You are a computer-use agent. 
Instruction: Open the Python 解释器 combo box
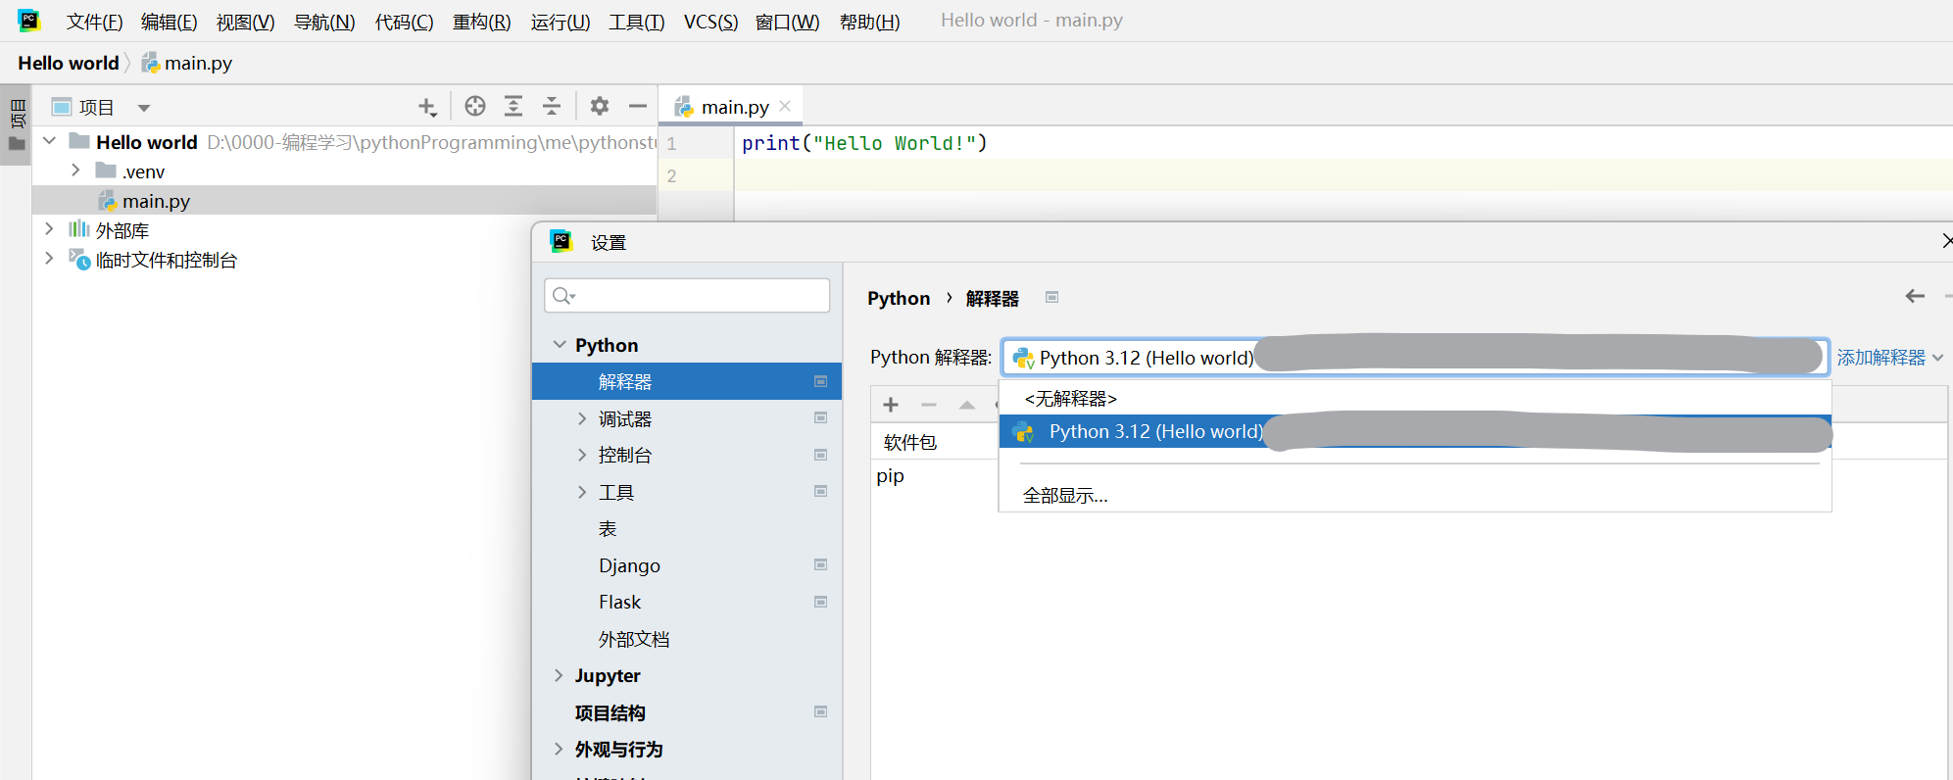[1415, 357]
